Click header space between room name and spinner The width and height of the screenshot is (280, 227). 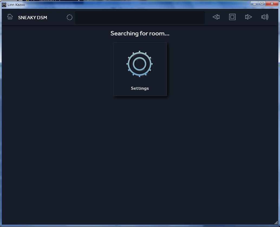(57, 18)
